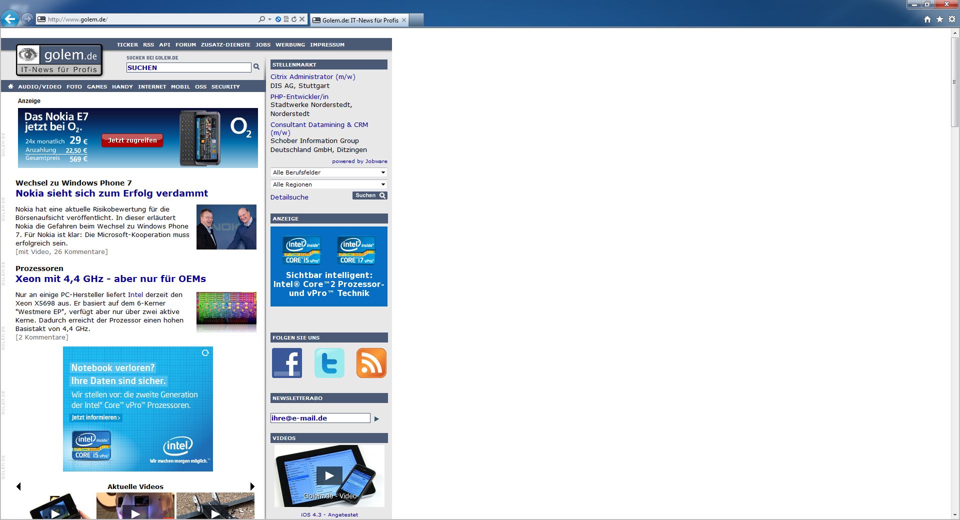Click the Facebook icon under Folgen Sie uns

point(286,363)
